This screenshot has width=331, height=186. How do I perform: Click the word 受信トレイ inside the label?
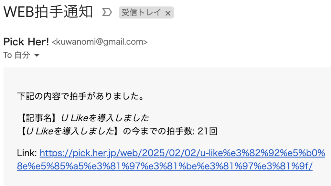click(x=141, y=13)
